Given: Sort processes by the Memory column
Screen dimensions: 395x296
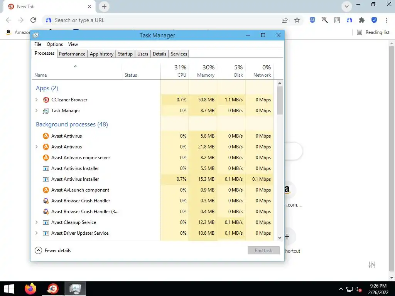Looking at the screenshot, I should 203,71.
